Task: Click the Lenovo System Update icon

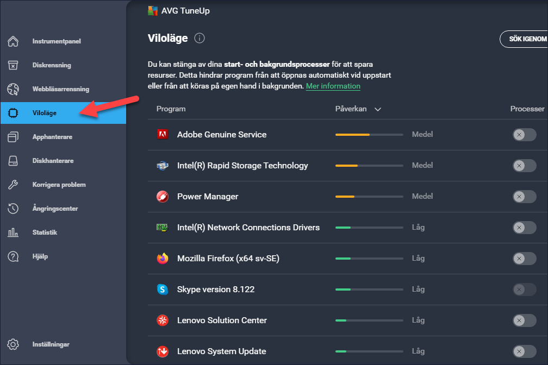Action: click(163, 351)
